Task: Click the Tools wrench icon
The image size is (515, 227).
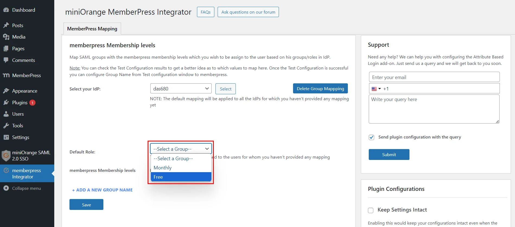Action: 6,126
